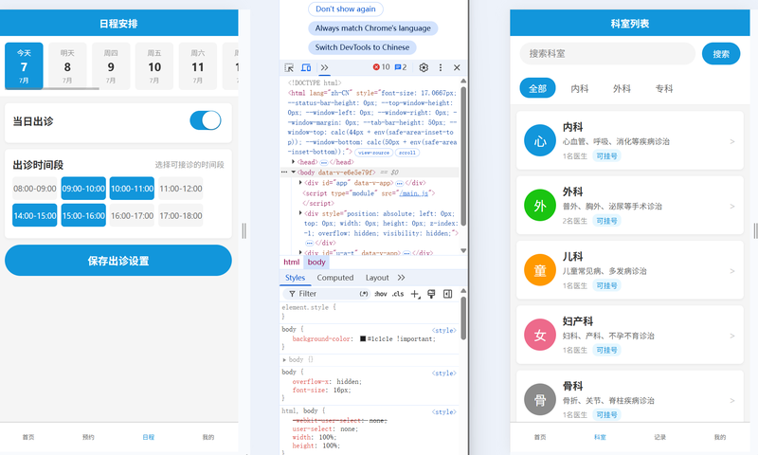
Task: Close the DevTools panel
Action: 457,67
